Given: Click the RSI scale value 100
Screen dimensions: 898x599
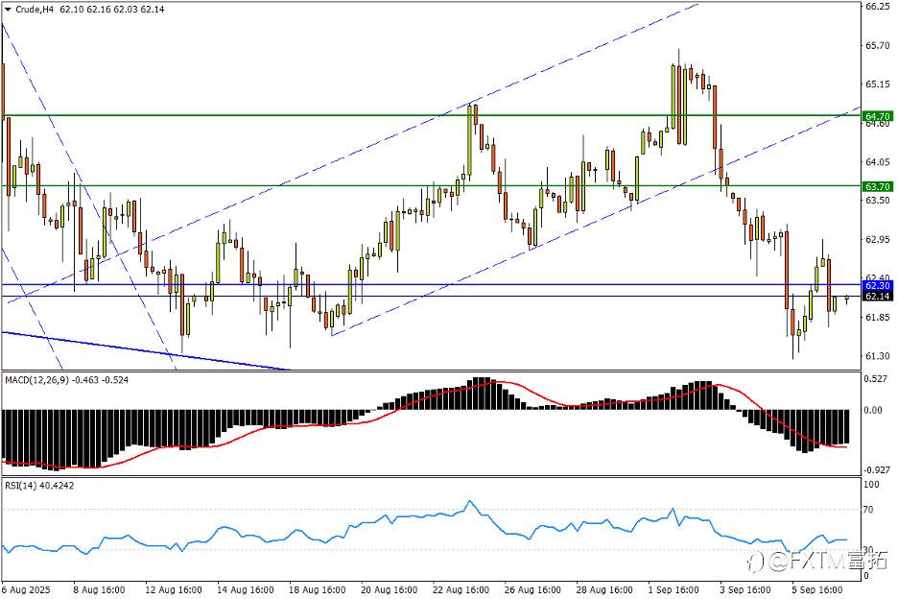Looking at the screenshot, I should 872,485.
